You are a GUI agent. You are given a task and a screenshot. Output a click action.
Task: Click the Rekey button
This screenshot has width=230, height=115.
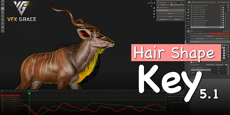170,16
